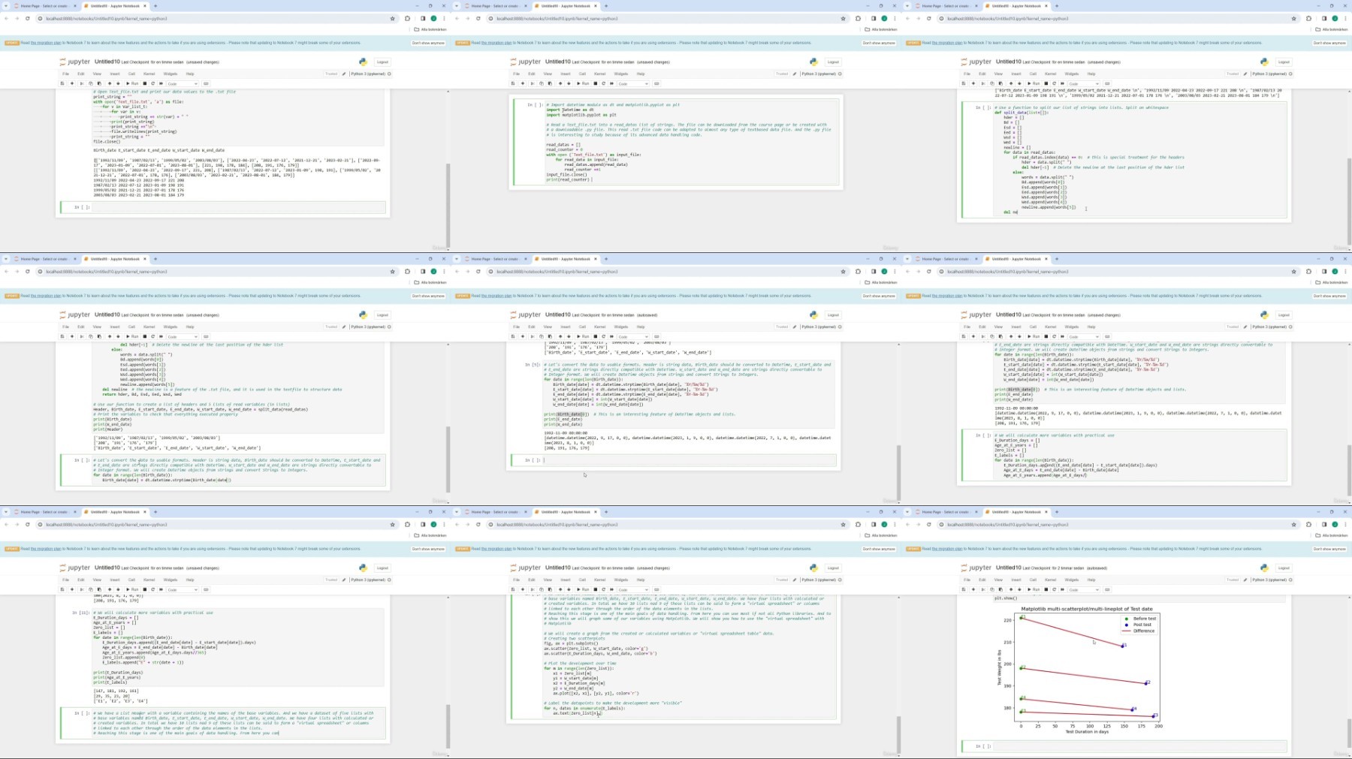Insert cell below in the file.writelines window
Image resolution: width=1352 pixels, height=759 pixels.
click(x=72, y=83)
